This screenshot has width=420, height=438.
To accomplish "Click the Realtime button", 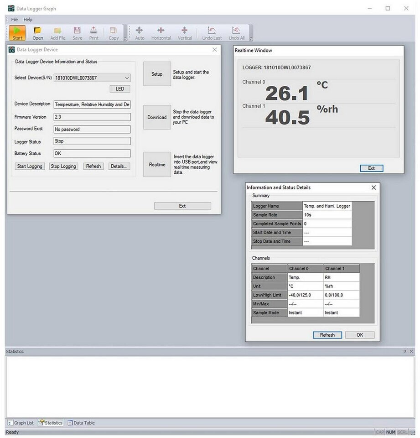I will point(157,165).
